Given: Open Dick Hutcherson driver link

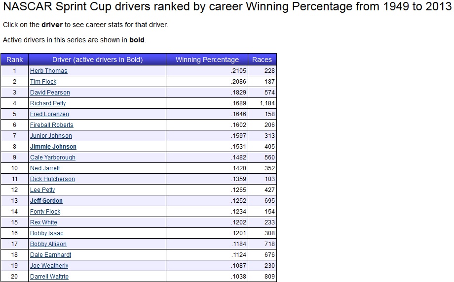Looking at the screenshot, I should pos(52,179).
